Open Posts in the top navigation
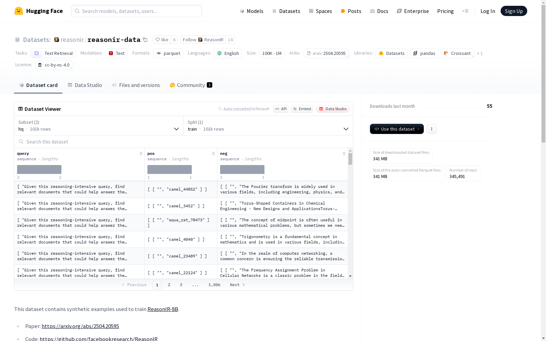 [351, 11]
